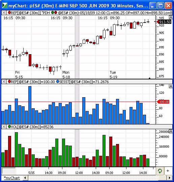Viewport: 174px width, 182px height.
Task: Click the myChart application icon in title bar
Action: (4, 5)
